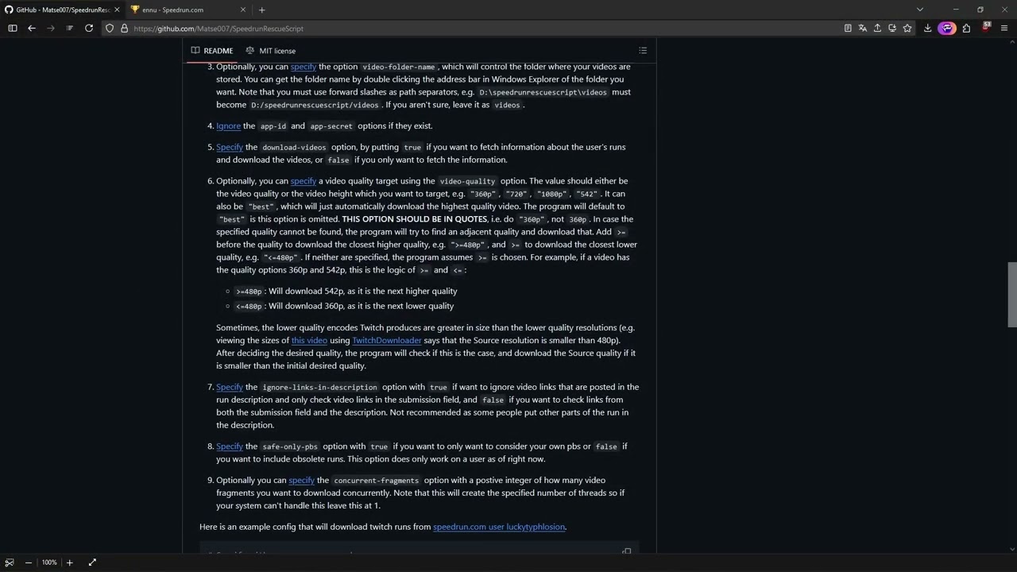Click the fullscreen expand icon in status bar
The height and width of the screenshot is (572, 1017).
pos(92,562)
